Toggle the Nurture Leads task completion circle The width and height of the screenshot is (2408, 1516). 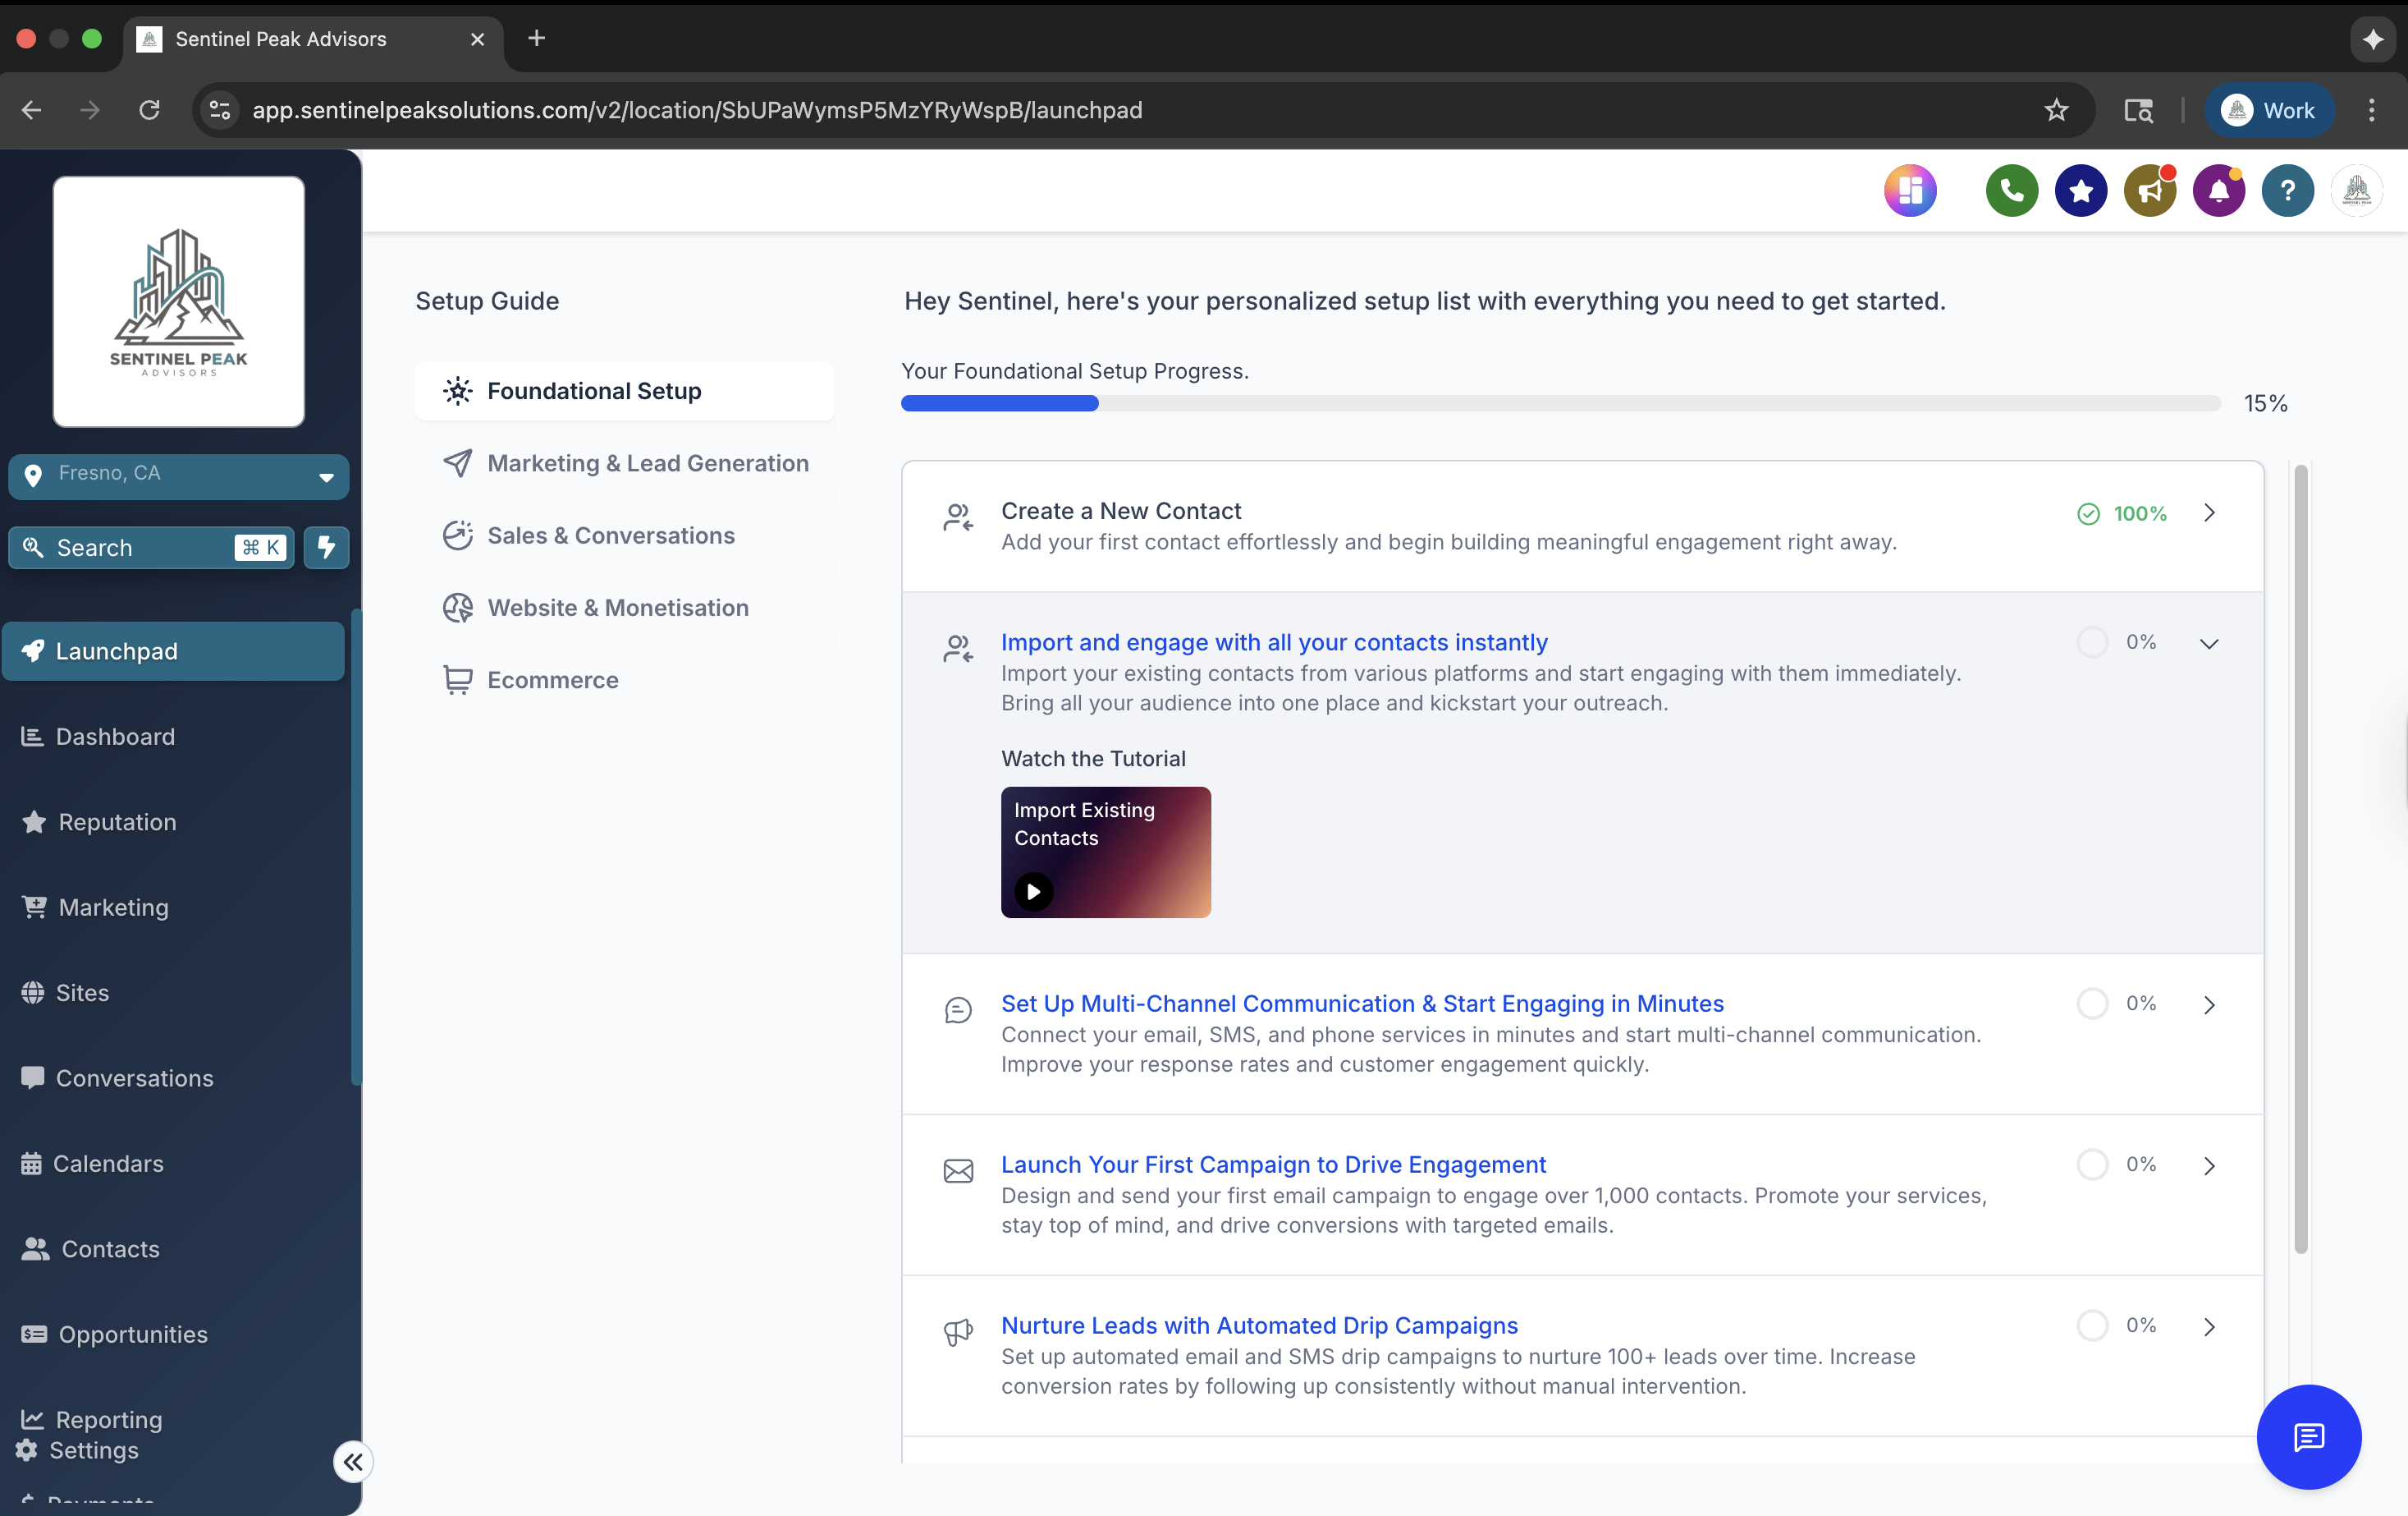point(2092,1325)
